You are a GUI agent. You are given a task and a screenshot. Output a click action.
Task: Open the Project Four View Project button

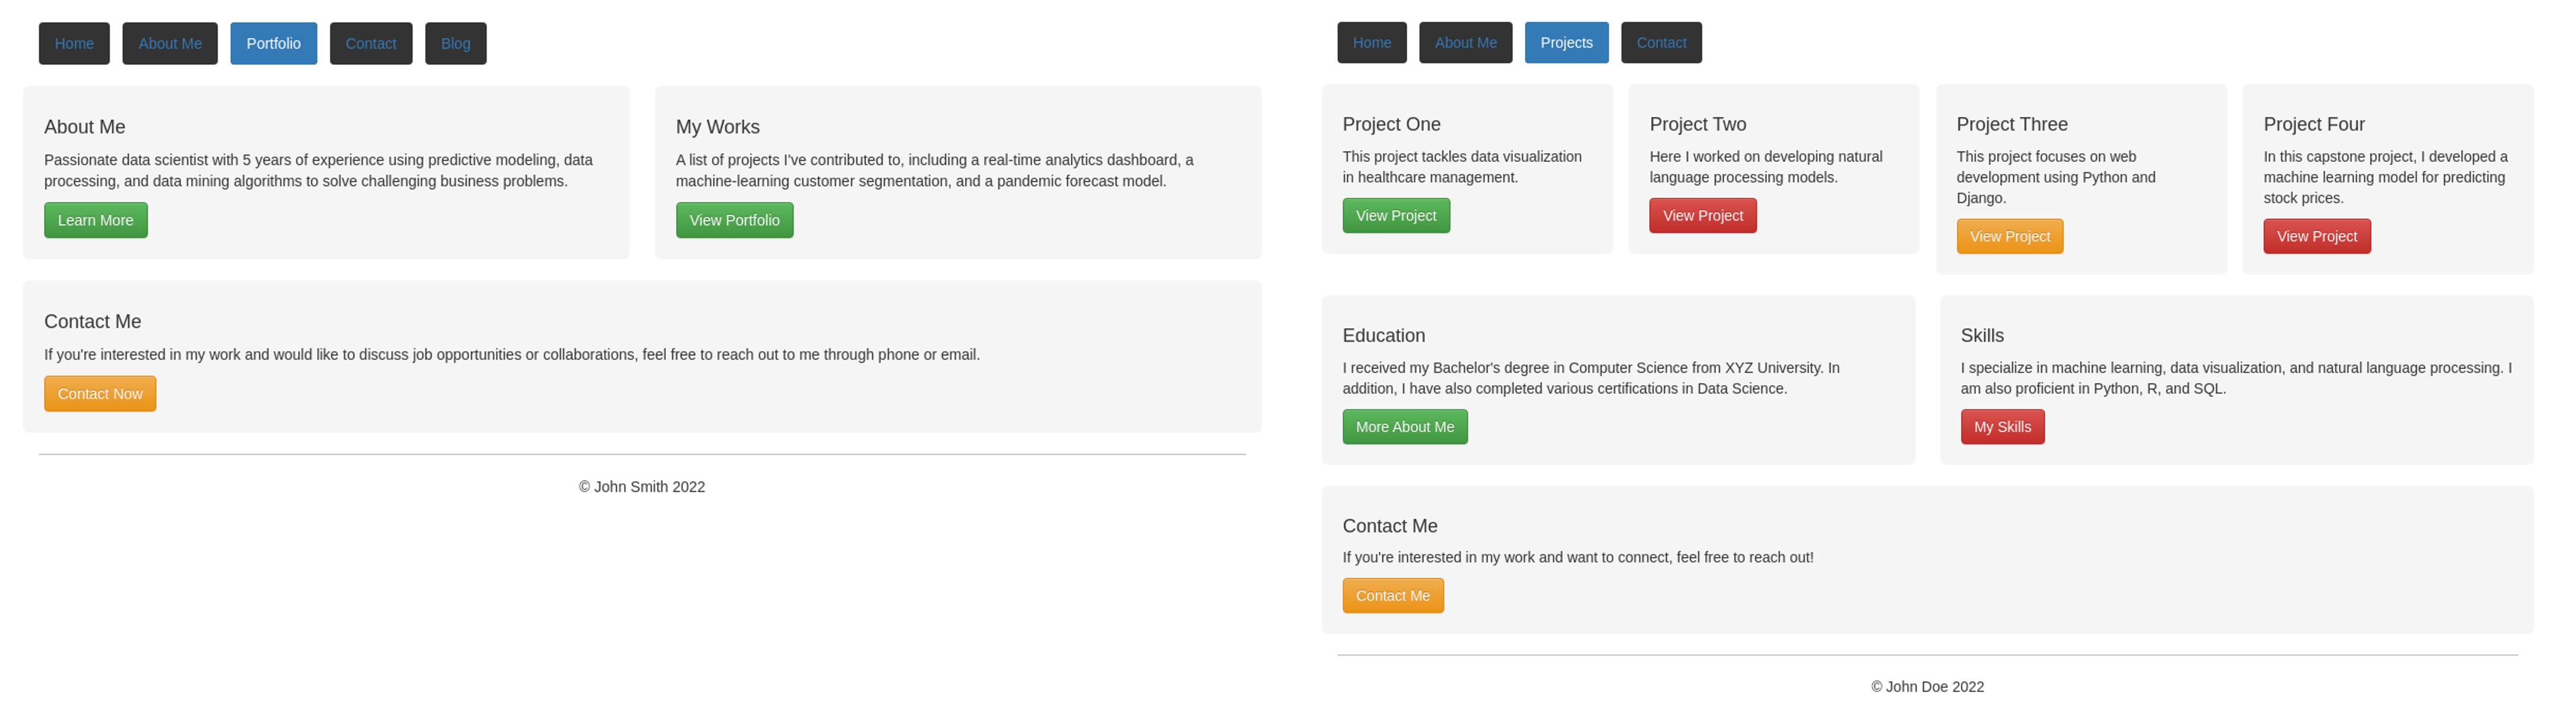point(2316,237)
